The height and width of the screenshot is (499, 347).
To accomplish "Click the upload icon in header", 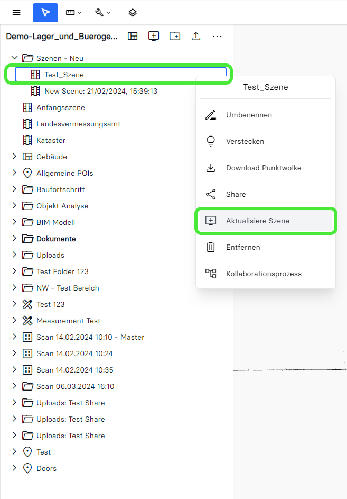I will tap(196, 36).
